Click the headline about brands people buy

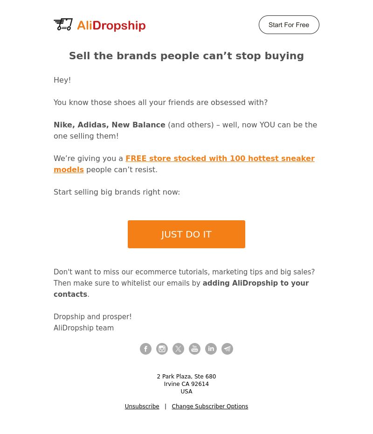[186, 56]
